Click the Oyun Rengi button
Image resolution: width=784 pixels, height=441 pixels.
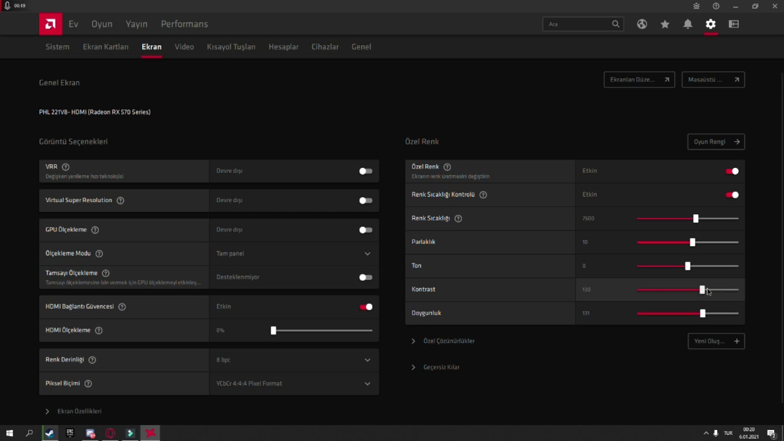tap(715, 141)
